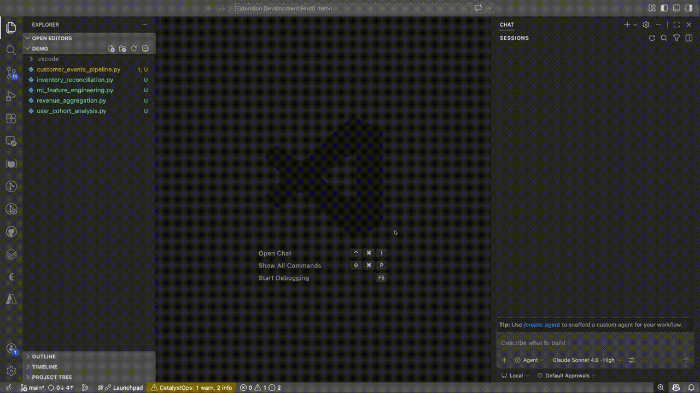Select the Chat tab

pyautogui.click(x=507, y=25)
